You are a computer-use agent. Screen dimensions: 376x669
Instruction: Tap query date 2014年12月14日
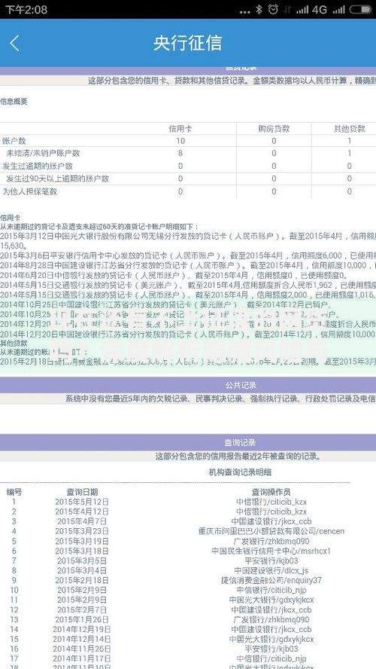point(82,639)
